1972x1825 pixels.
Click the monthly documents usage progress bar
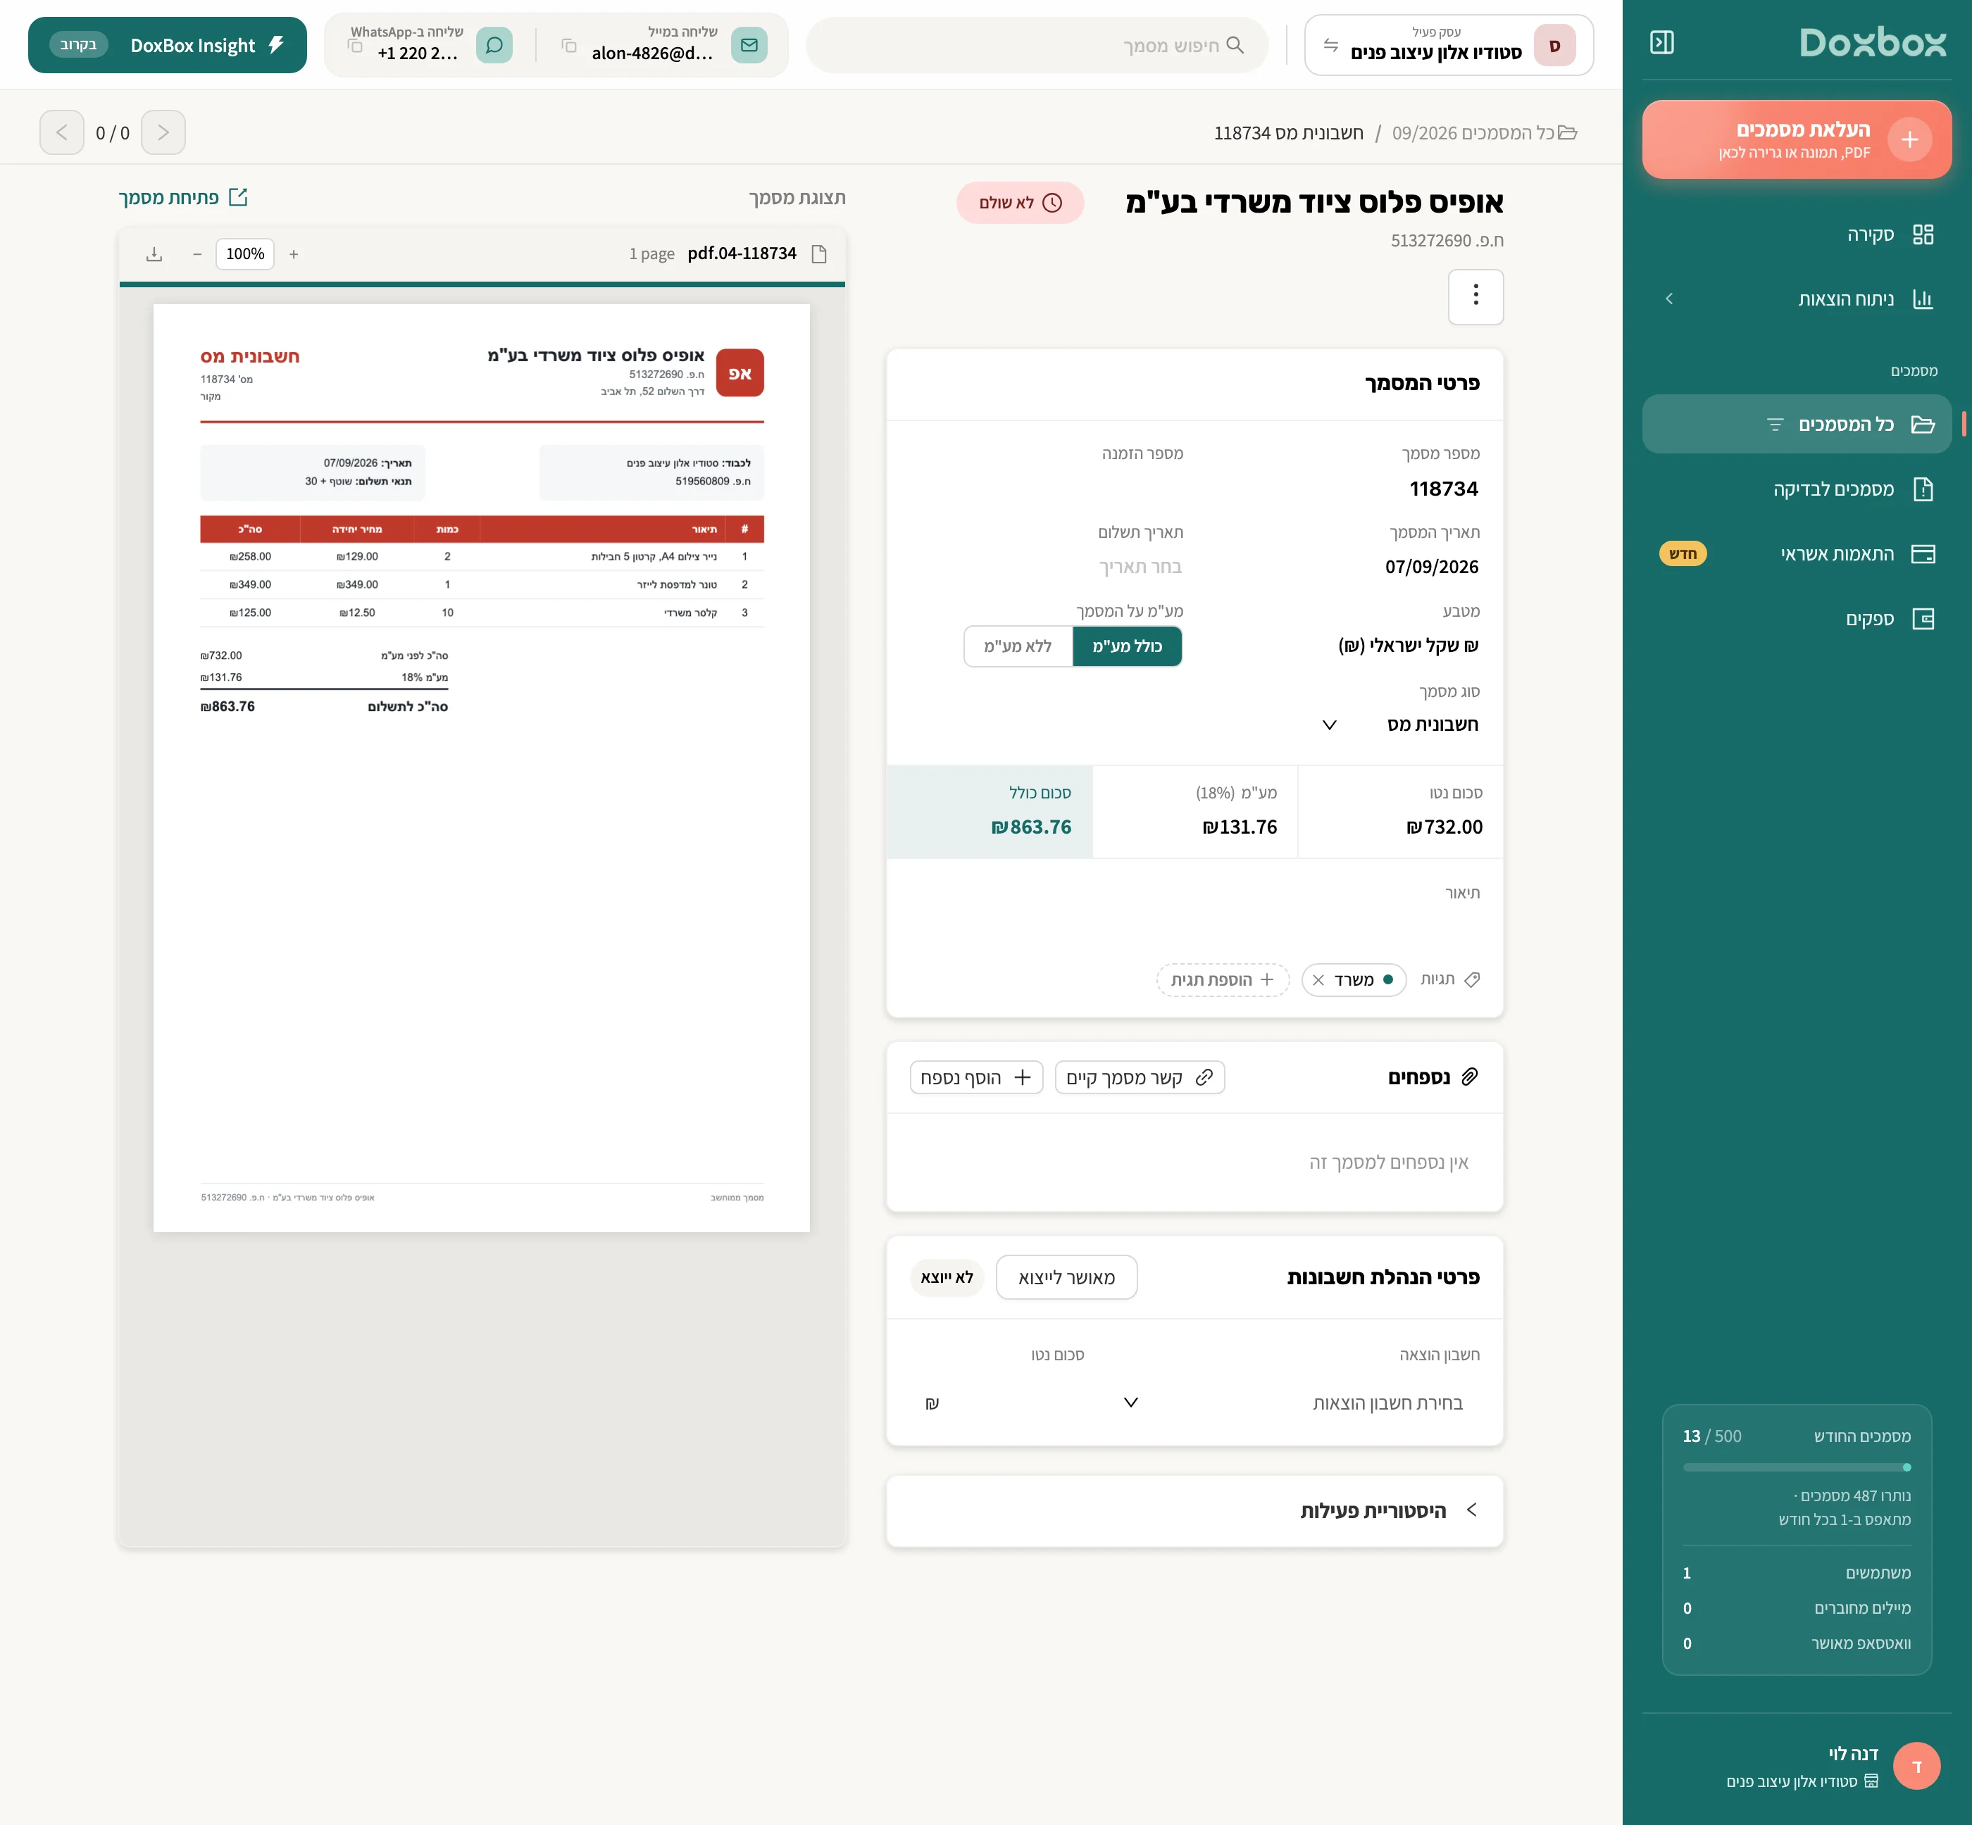tap(1796, 1467)
